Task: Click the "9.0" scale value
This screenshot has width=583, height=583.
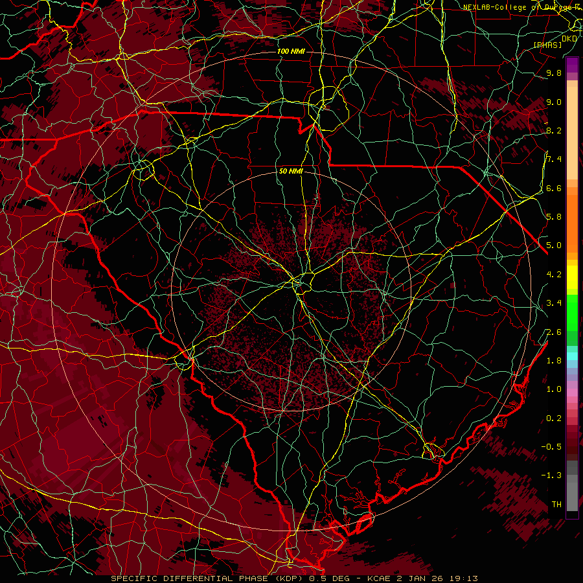Action: tap(554, 102)
